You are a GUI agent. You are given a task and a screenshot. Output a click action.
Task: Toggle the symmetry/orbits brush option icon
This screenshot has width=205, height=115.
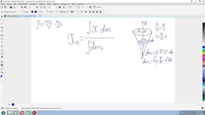pos(82,12)
